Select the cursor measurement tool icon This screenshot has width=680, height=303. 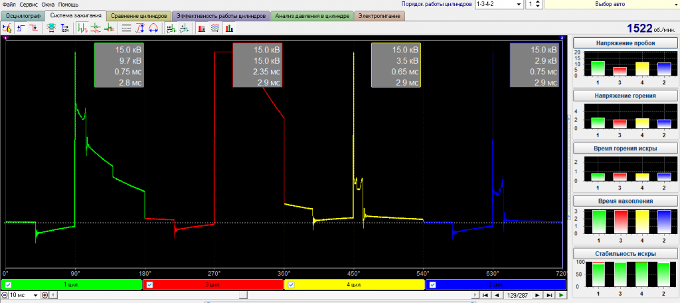tap(7, 29)
